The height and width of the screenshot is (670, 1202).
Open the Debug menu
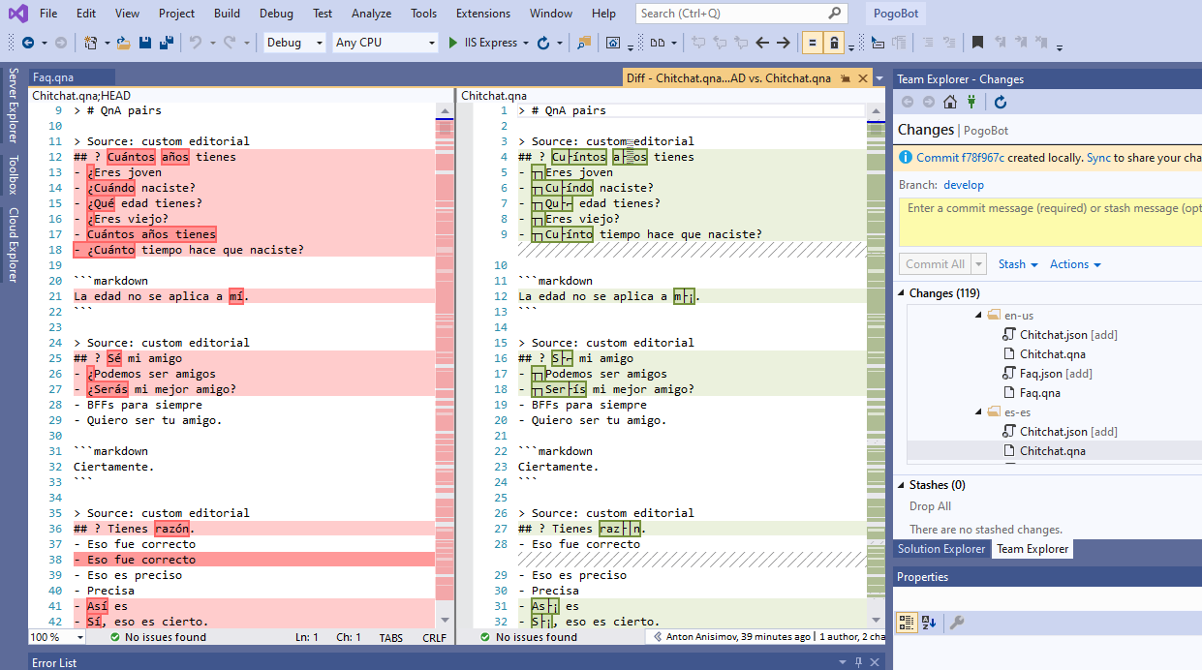click(x=275, y=13)
